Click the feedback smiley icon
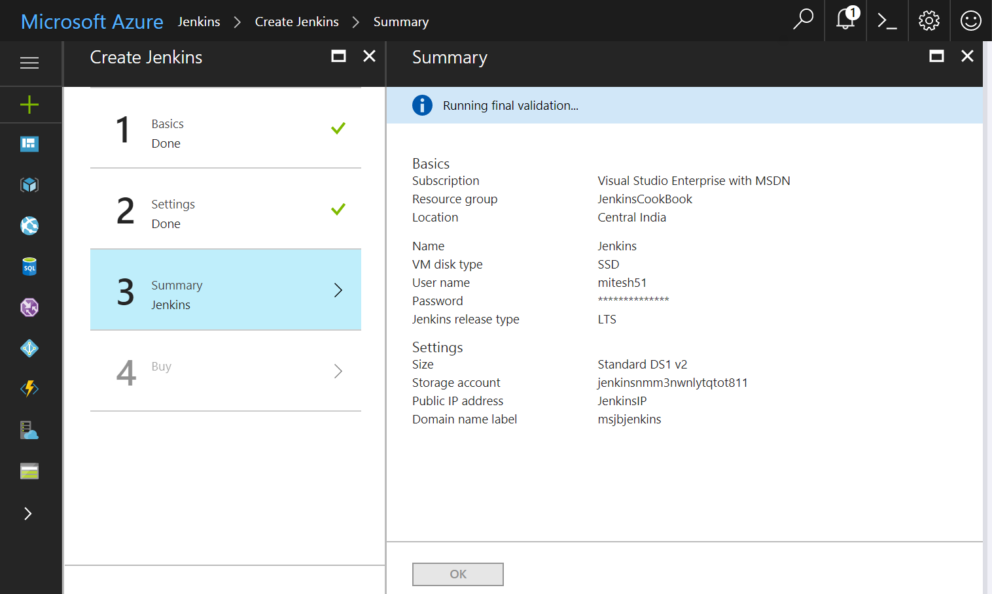Image resolution: width=992 pixels, height=594 pixels. click(x=970, y=21)
